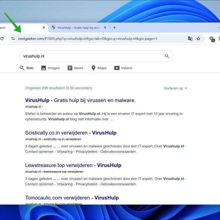Click the virushulp.nl › lewstreasure-top-verwijderen URL
The height and width of the screenshot is (220, 220).
click(x=54, y=172)
